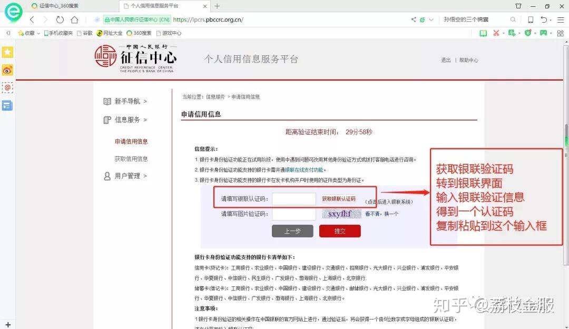The height and width of the screenshot is (329, 569).
Task: Open the skin change shirt icon
Action: (518, 6)
